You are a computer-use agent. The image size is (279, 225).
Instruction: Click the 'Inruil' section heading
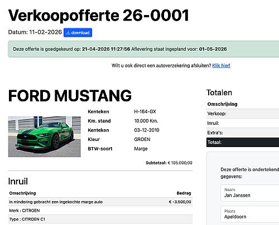pos(18,181)
